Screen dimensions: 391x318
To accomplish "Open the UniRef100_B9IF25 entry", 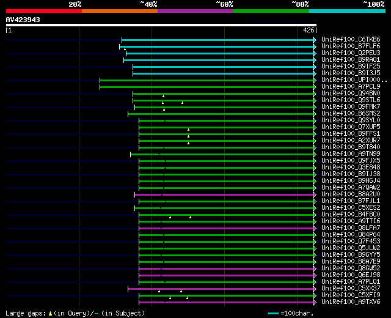I will [x=351, y=67].
